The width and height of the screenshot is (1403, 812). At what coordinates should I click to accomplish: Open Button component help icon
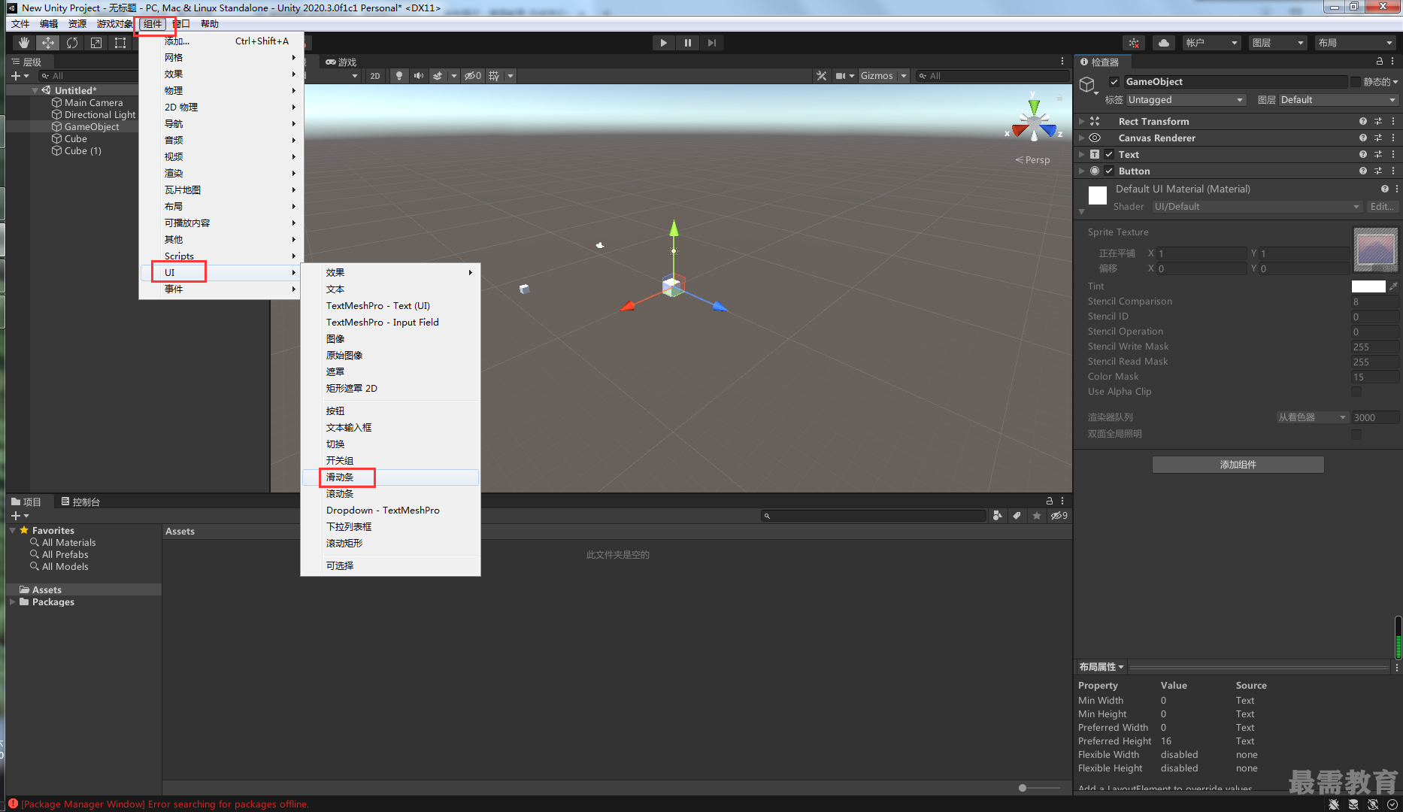pyautogui.click(x=1363, y=171)
